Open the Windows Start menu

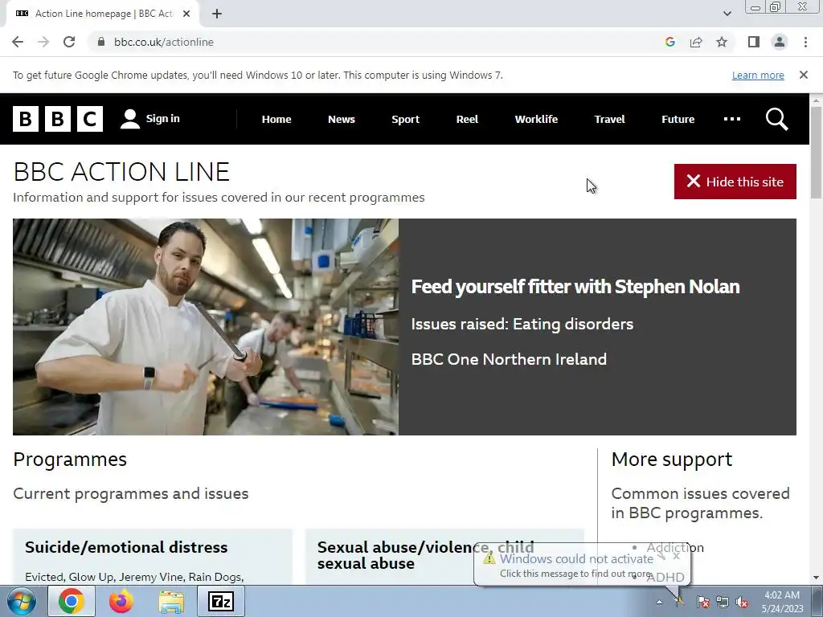[21, 601]
